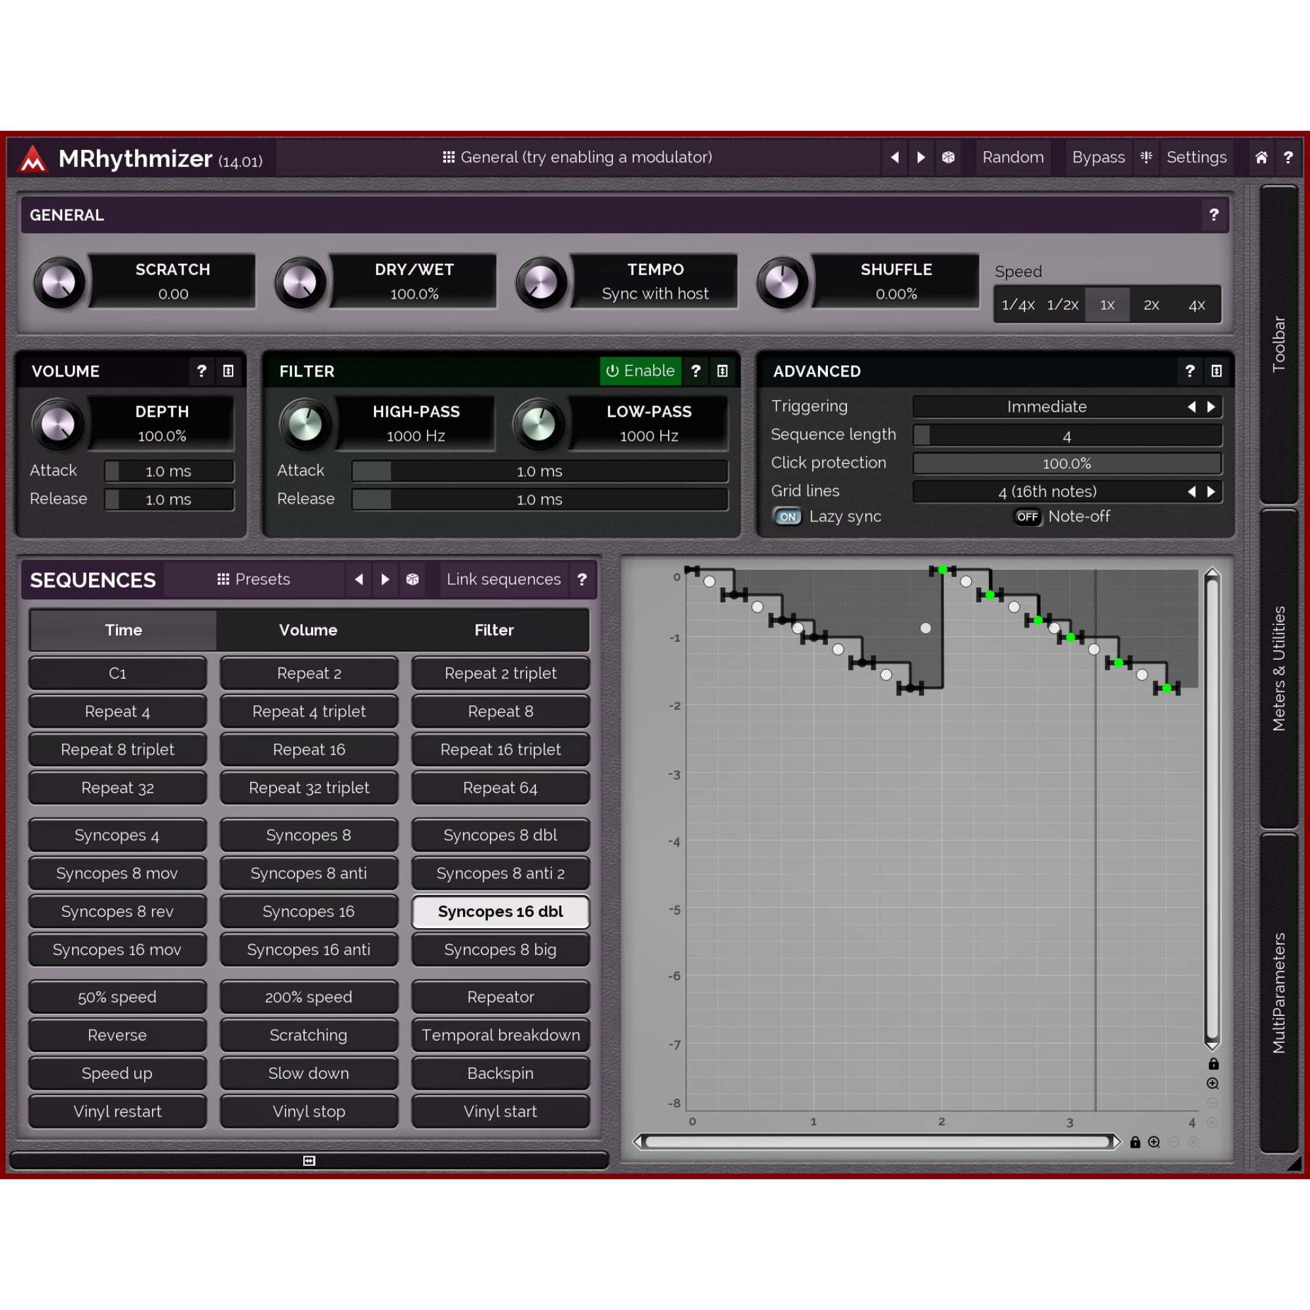Click the previous preset arrow in title bar

895,157
